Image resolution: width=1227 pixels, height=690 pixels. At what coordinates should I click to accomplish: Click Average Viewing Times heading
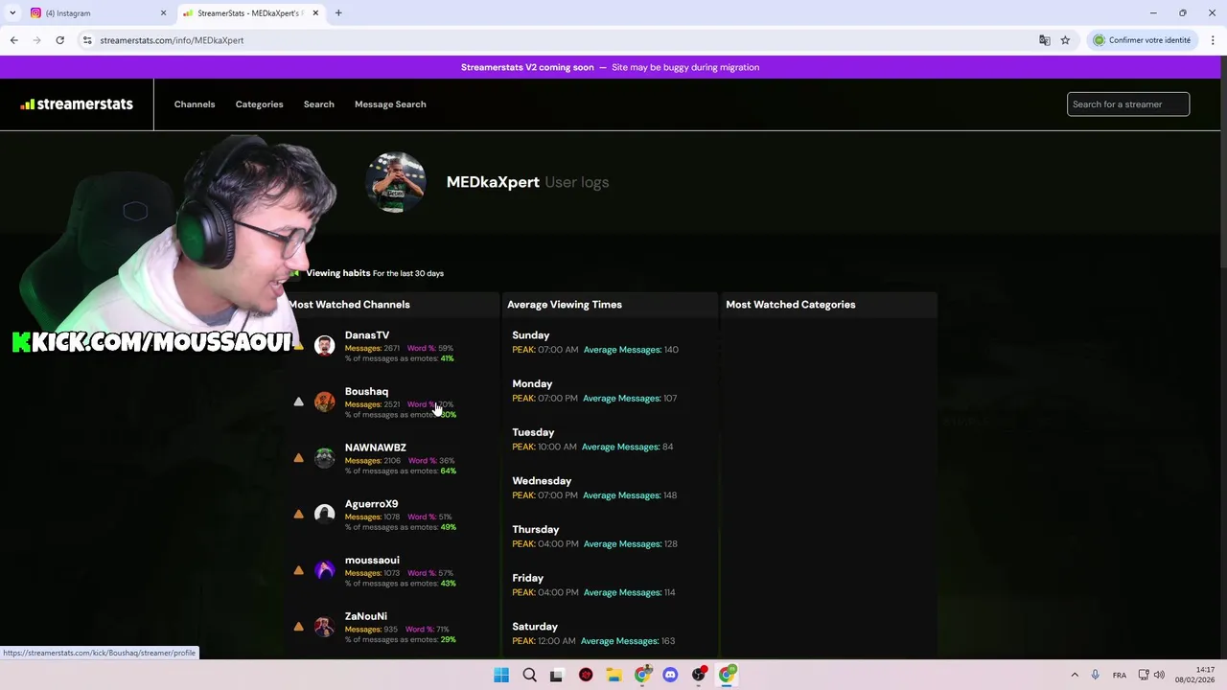tap(565, 305)
